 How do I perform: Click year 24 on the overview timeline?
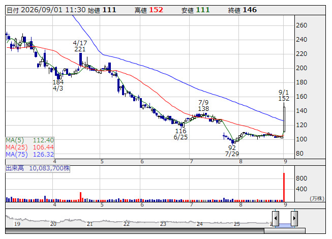(200, 224)
